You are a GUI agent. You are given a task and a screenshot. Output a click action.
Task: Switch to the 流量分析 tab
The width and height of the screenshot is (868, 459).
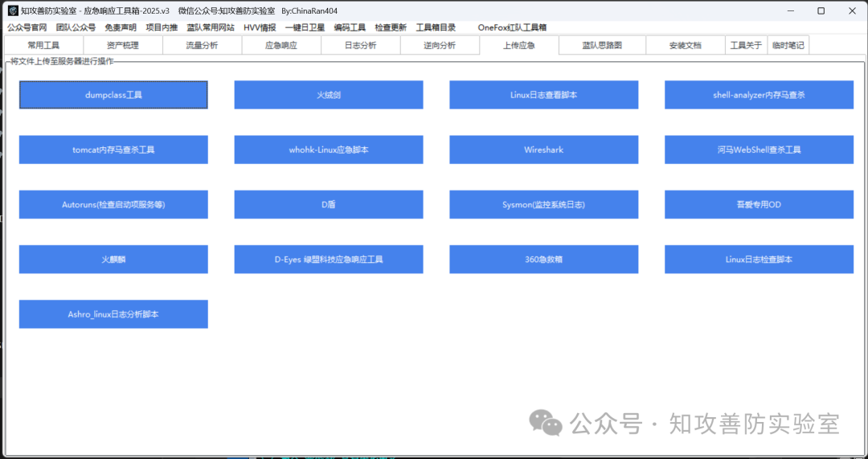(202, 45)
